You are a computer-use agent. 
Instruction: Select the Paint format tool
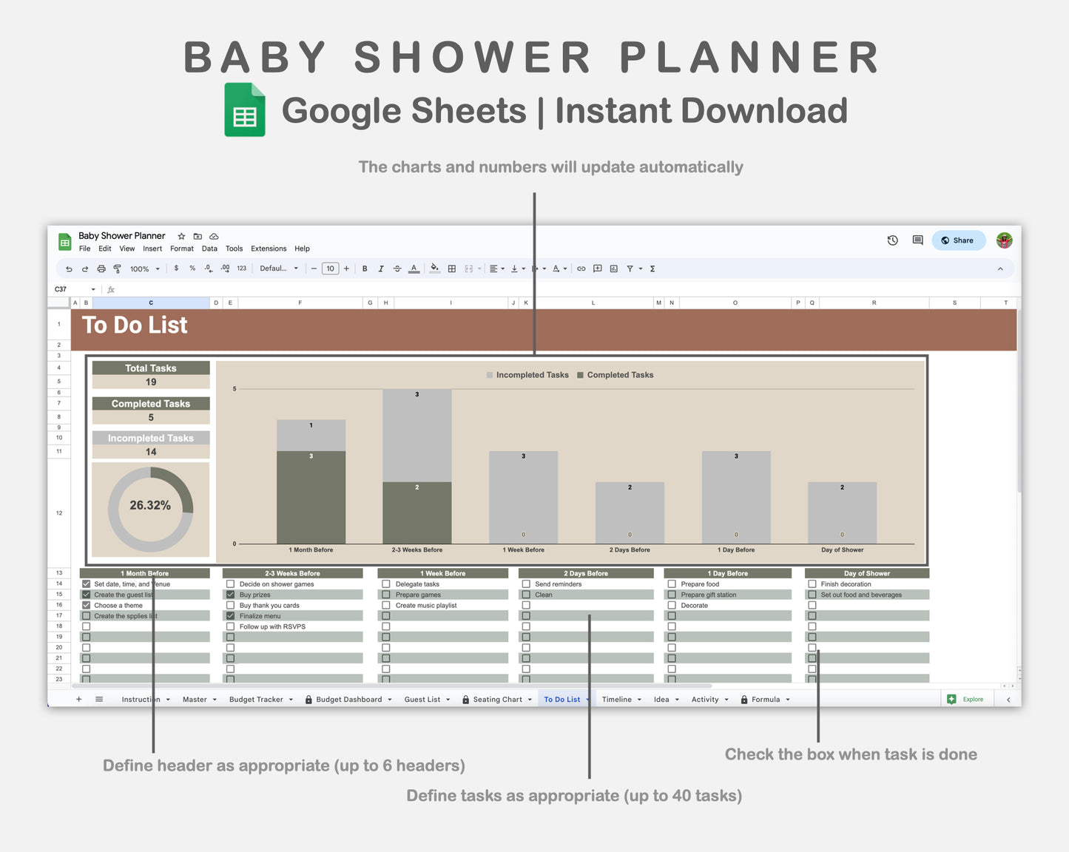click(117, 268)
